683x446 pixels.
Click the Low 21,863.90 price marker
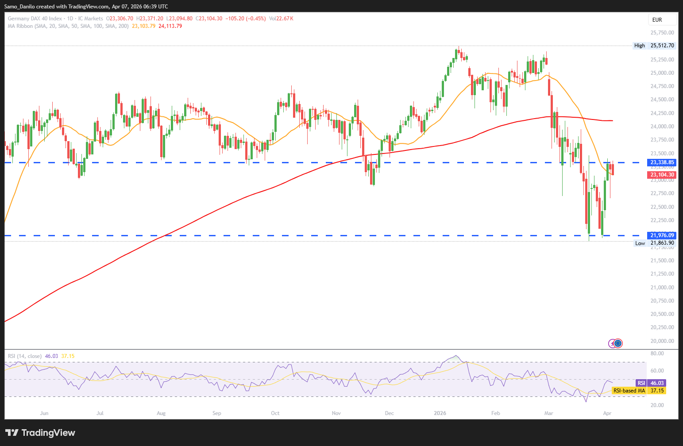click(x=654, y=243)
